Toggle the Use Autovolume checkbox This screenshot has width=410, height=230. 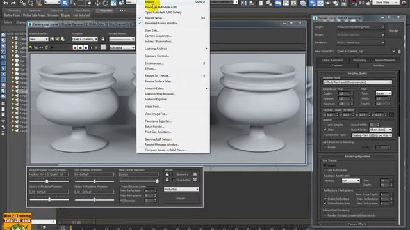(325, 170)
